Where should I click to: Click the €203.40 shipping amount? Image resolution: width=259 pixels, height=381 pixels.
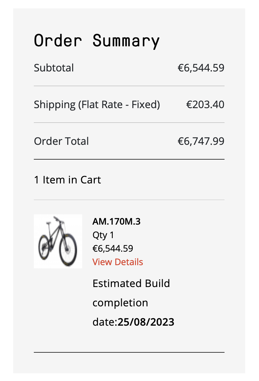205,105
